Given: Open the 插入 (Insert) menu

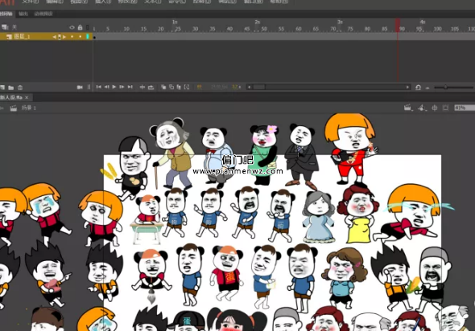Looking at the screenshot, I should 103,2.
